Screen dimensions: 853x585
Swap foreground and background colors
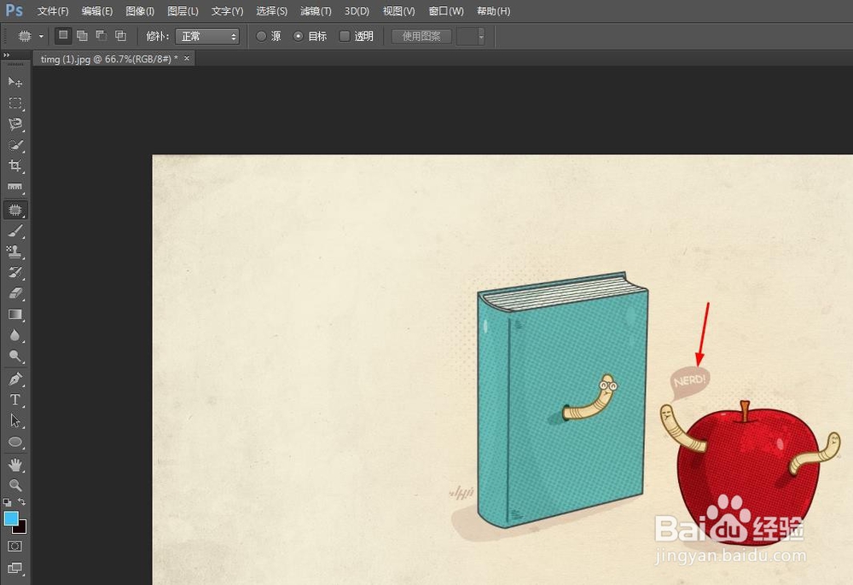pyautogui.click(x=22, y=501)
